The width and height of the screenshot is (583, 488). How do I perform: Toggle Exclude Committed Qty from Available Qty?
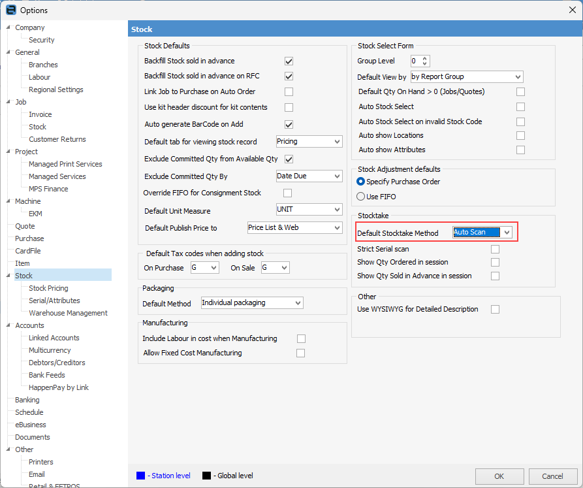coord(289,159)
